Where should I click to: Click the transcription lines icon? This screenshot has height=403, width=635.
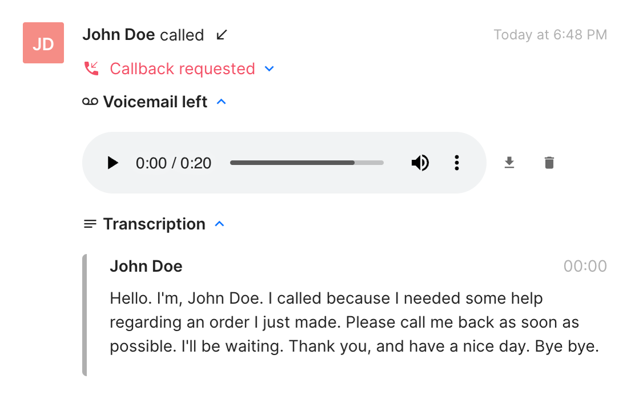tap(90, 224)
